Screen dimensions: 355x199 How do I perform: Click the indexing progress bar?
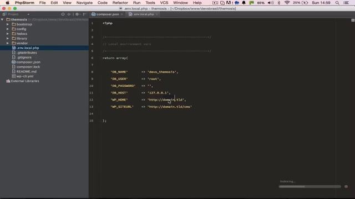click(310, 187)
